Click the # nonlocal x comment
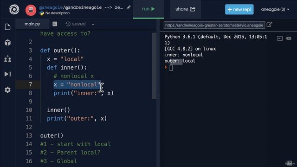Viewport: 297px width, 167px height. coord(74,76)
